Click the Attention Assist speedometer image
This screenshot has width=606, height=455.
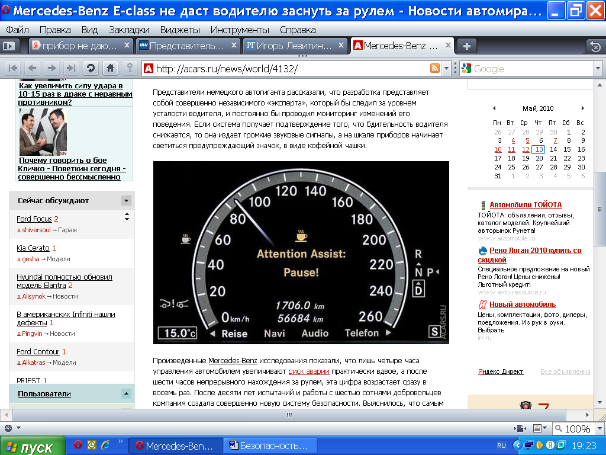point(301,252)
